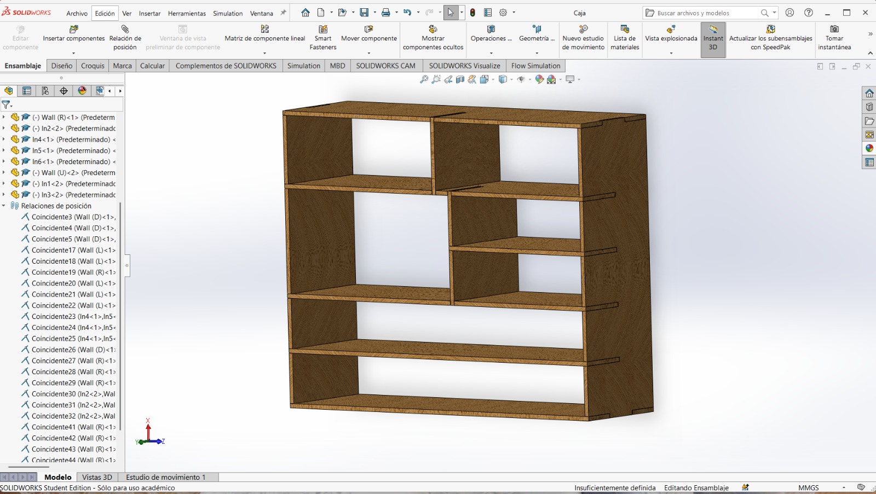This screenshot has height=494, width=876.
Task: Open the ConfigurationManager tab icon
Action: pyautogui.click(x=45, y=91)
